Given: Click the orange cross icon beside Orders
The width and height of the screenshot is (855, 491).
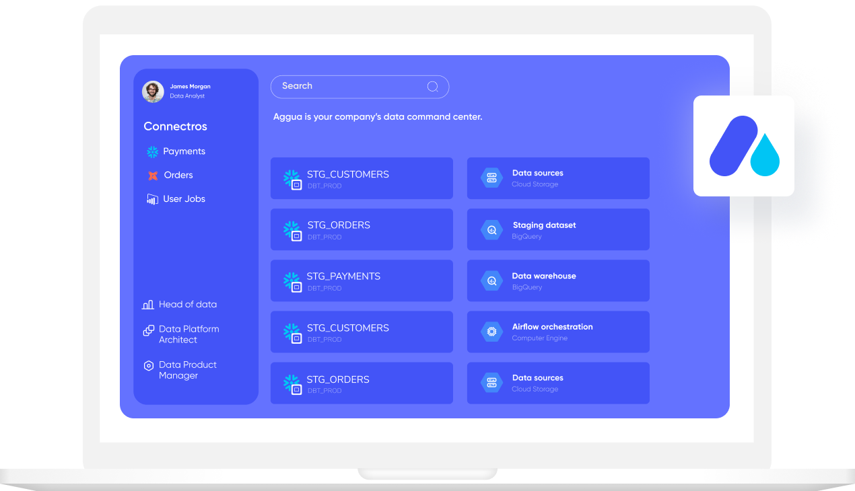Looking at the screenshot, I should [x=153, y=176].
